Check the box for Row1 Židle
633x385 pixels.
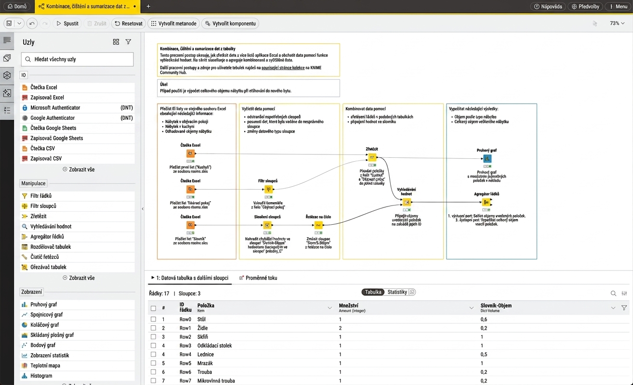pyautogui.click(x=153, y=328)
